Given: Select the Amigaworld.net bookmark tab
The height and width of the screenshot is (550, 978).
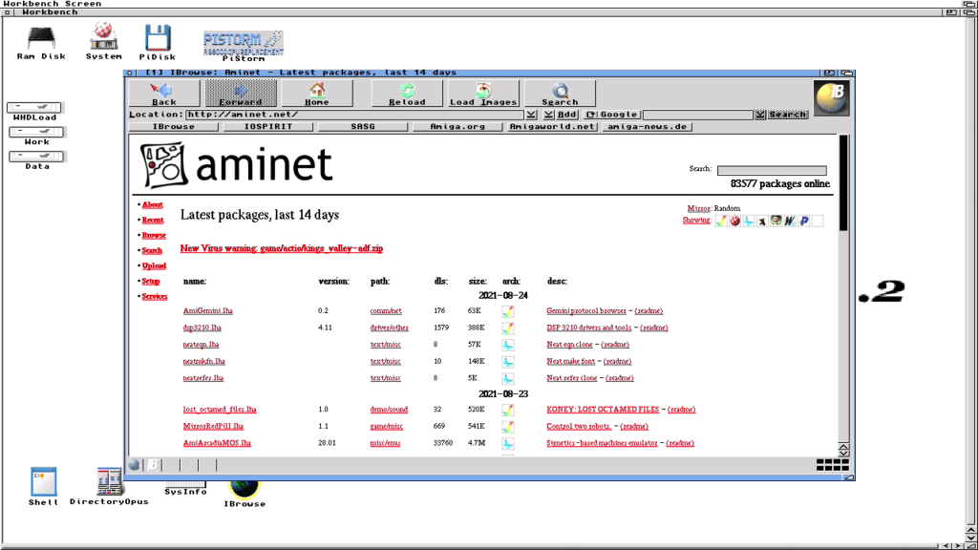Looking at the screenshot, I should coord(553,127).
